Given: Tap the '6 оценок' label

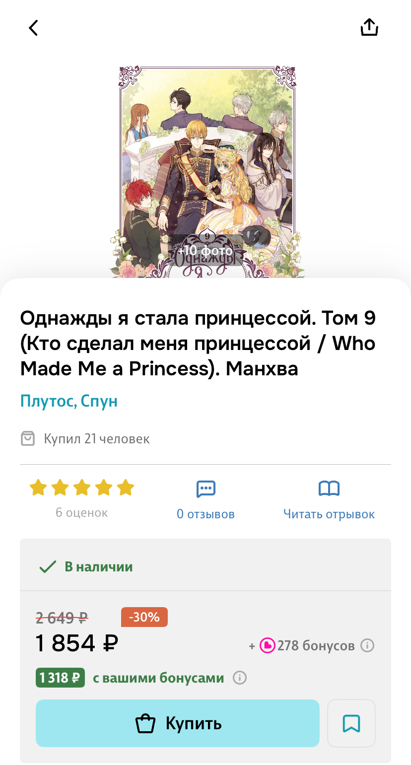Looking at the screenshot, I should tap(81, 512).
